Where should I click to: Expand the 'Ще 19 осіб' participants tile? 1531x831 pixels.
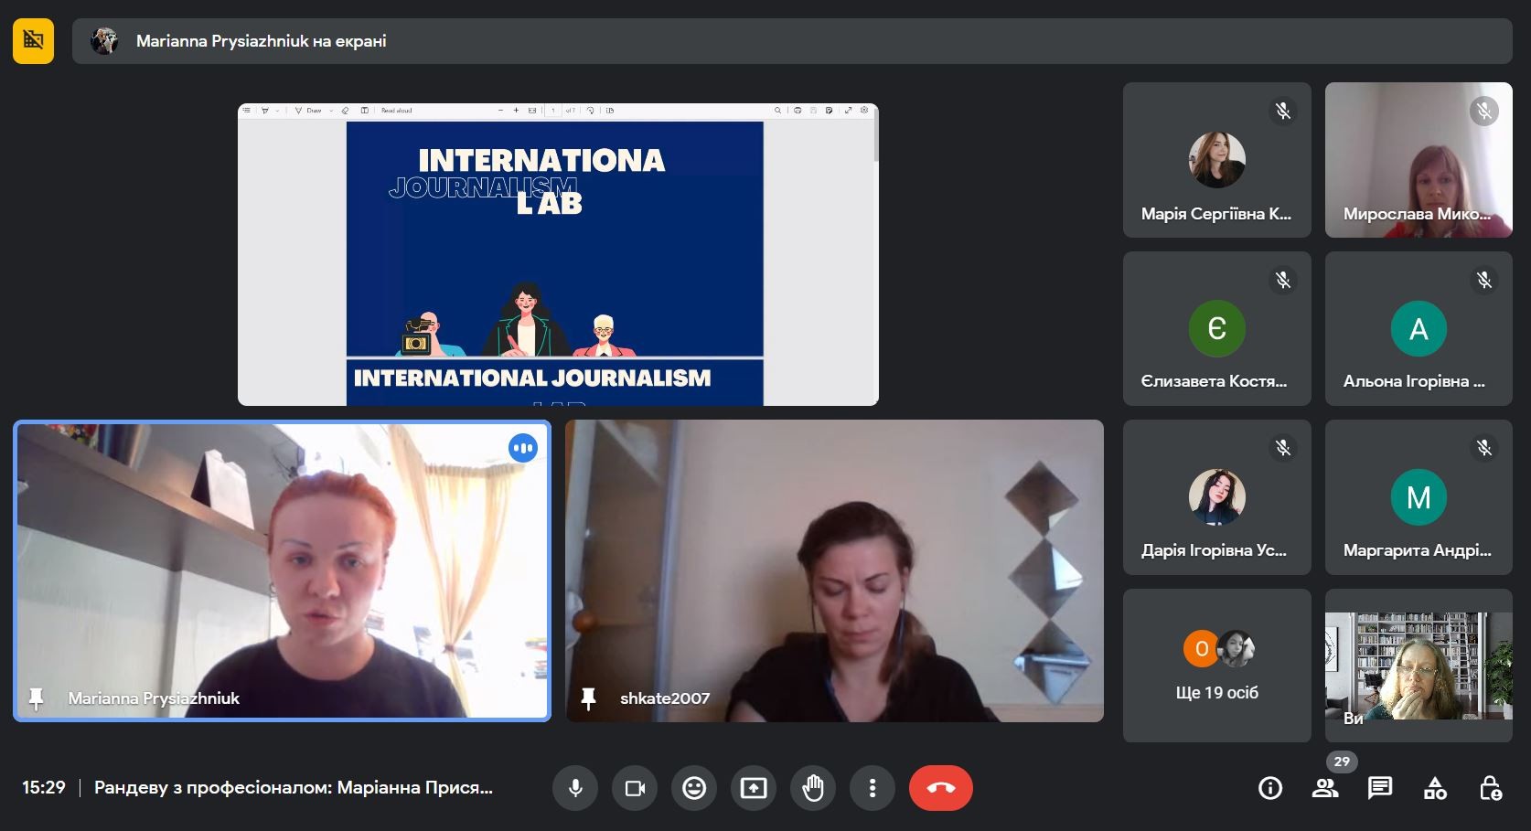pos(1216,665)
